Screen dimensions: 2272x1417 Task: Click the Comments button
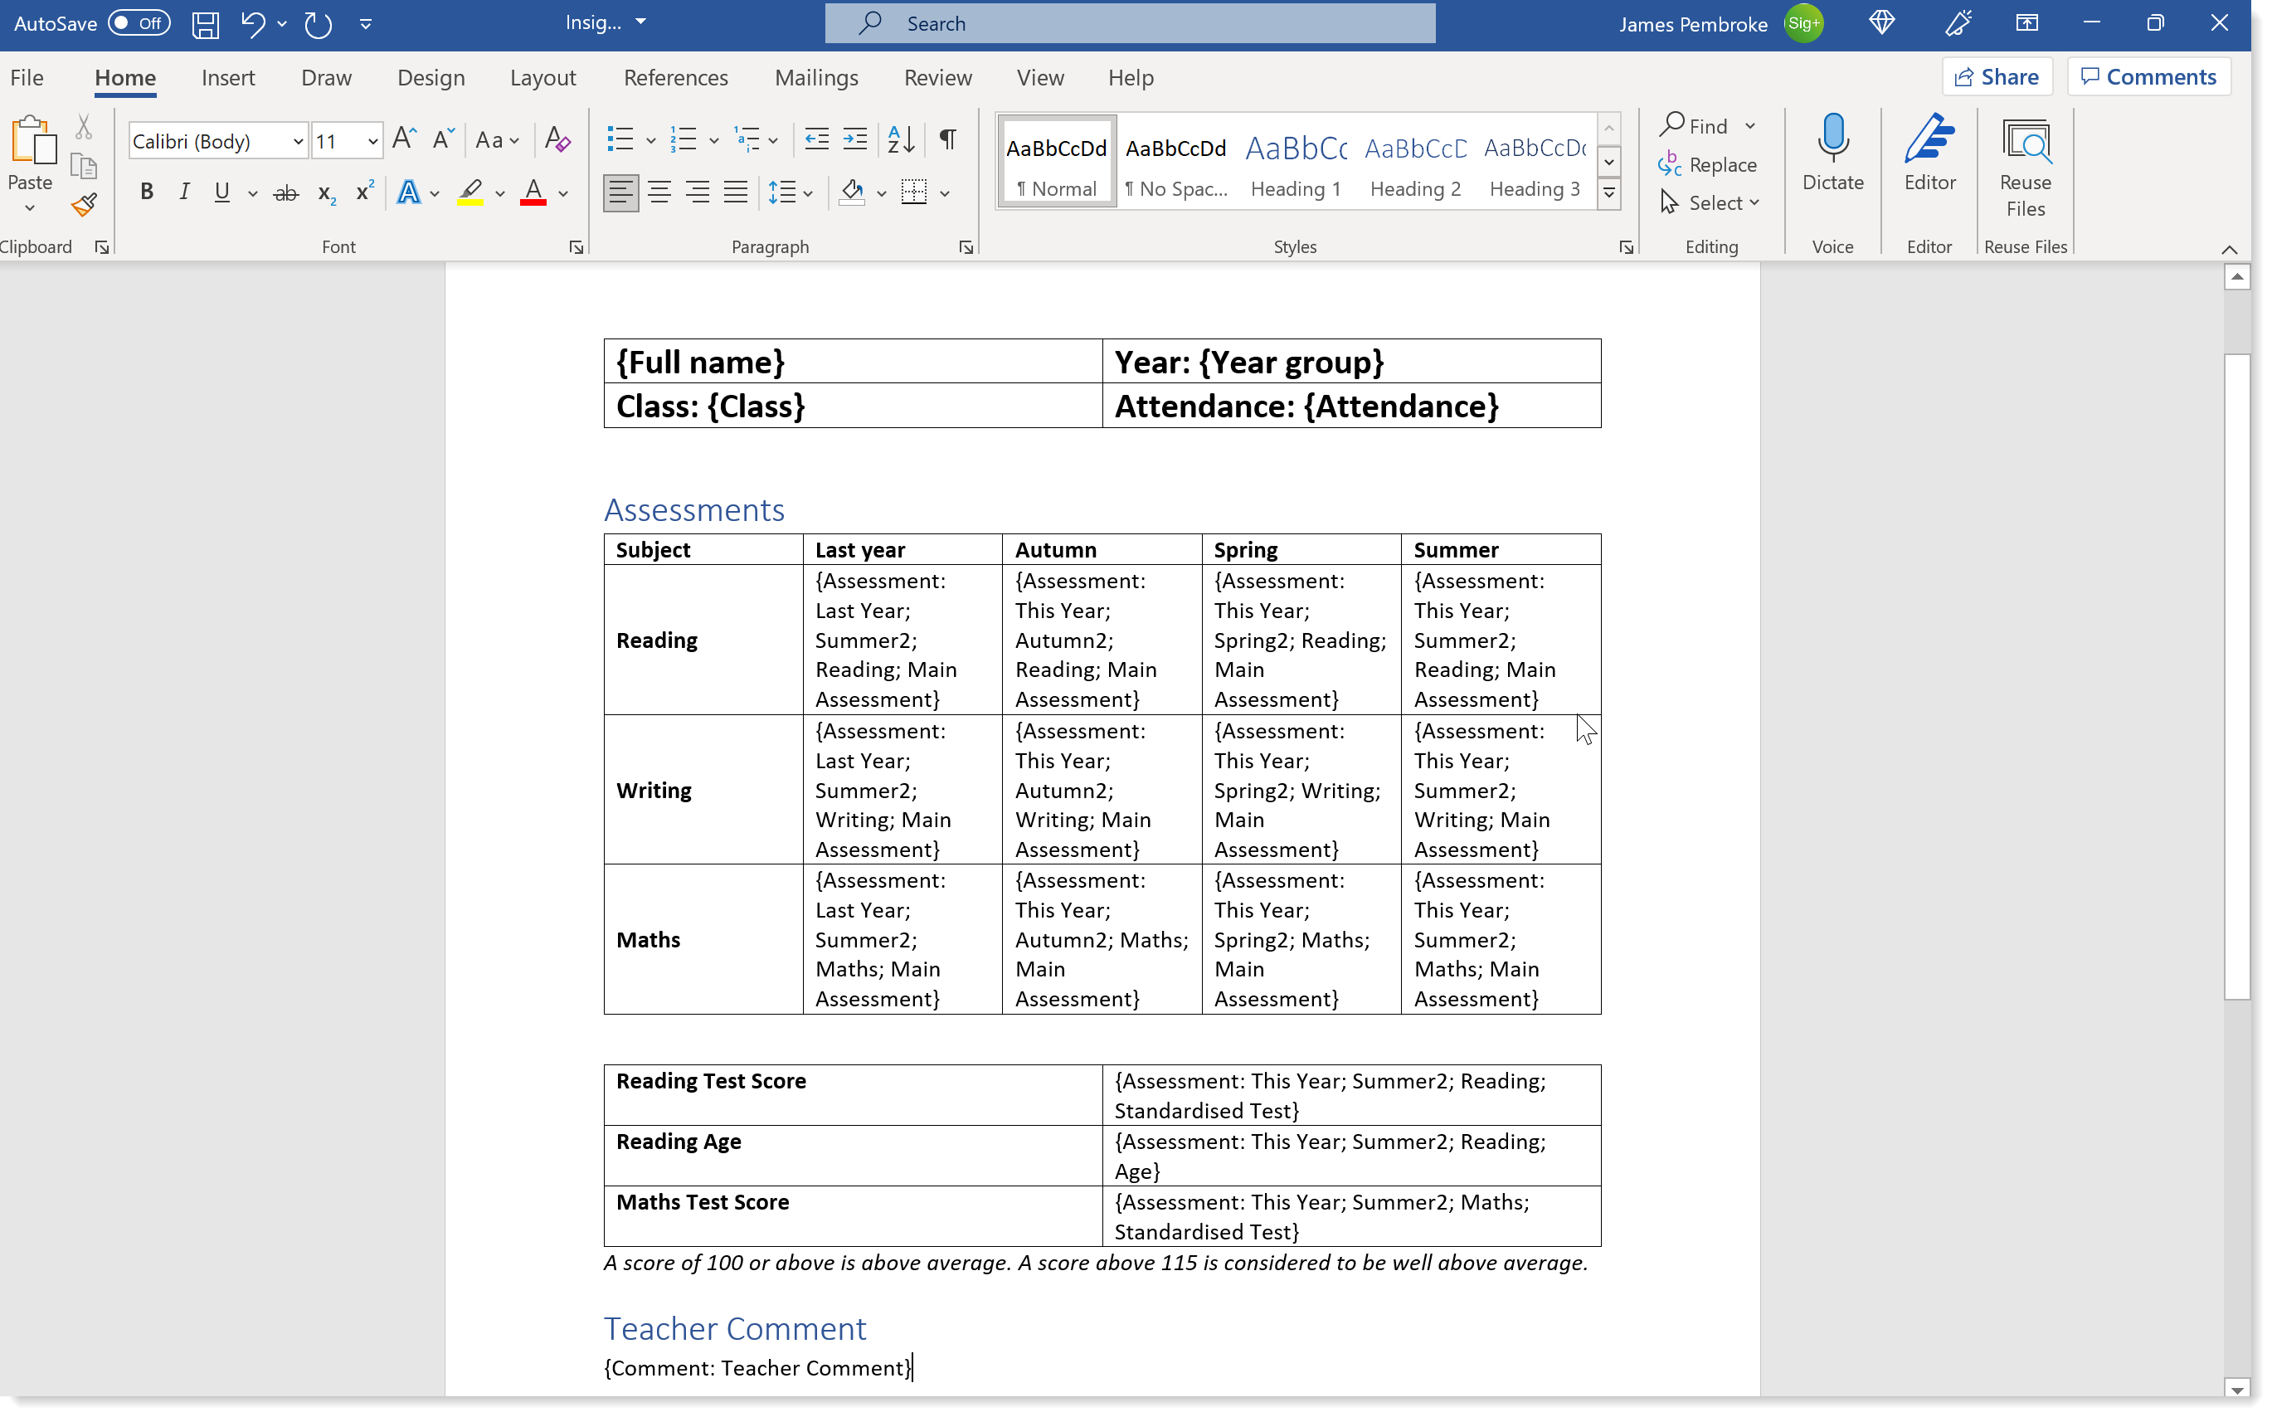click(x=2149, y=77)
